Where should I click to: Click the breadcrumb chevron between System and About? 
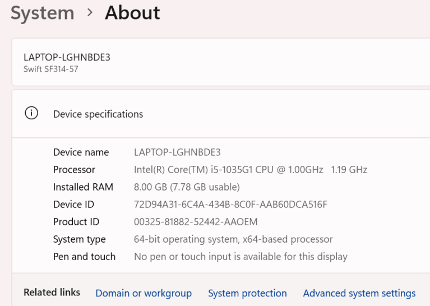pos(90,12)
